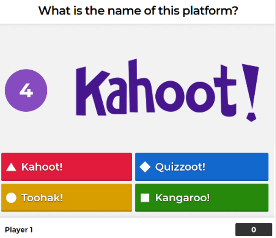
Task: Click the letter K in the logo
Action: click(x=93, y=91)
